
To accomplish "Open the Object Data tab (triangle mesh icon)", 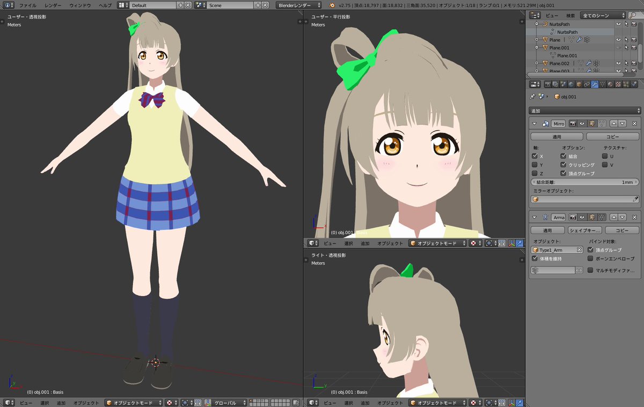I will 602,84.
